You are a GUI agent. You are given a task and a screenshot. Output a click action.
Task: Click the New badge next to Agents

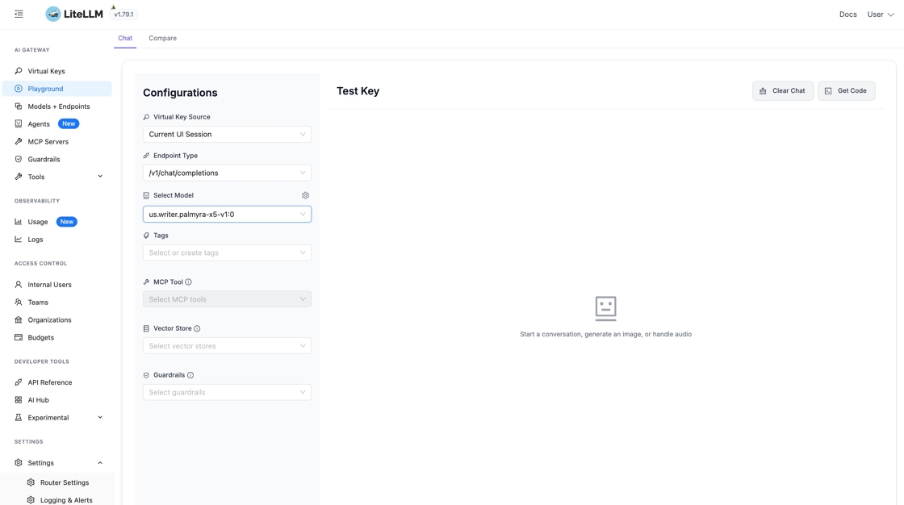69,124
